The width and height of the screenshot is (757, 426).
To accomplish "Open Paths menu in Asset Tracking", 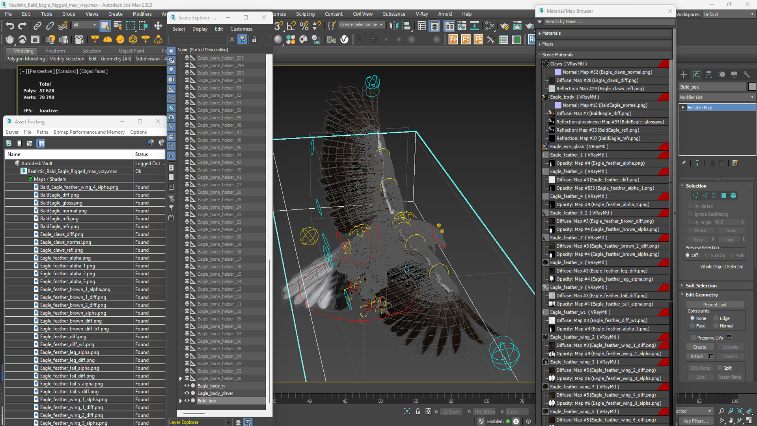I will click(42, 132).
